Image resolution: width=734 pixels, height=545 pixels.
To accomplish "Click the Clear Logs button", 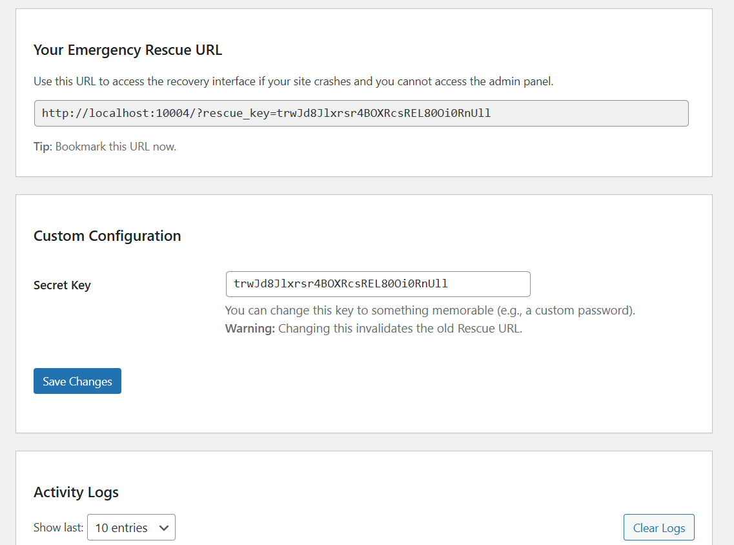I will (x=658, y=527).
